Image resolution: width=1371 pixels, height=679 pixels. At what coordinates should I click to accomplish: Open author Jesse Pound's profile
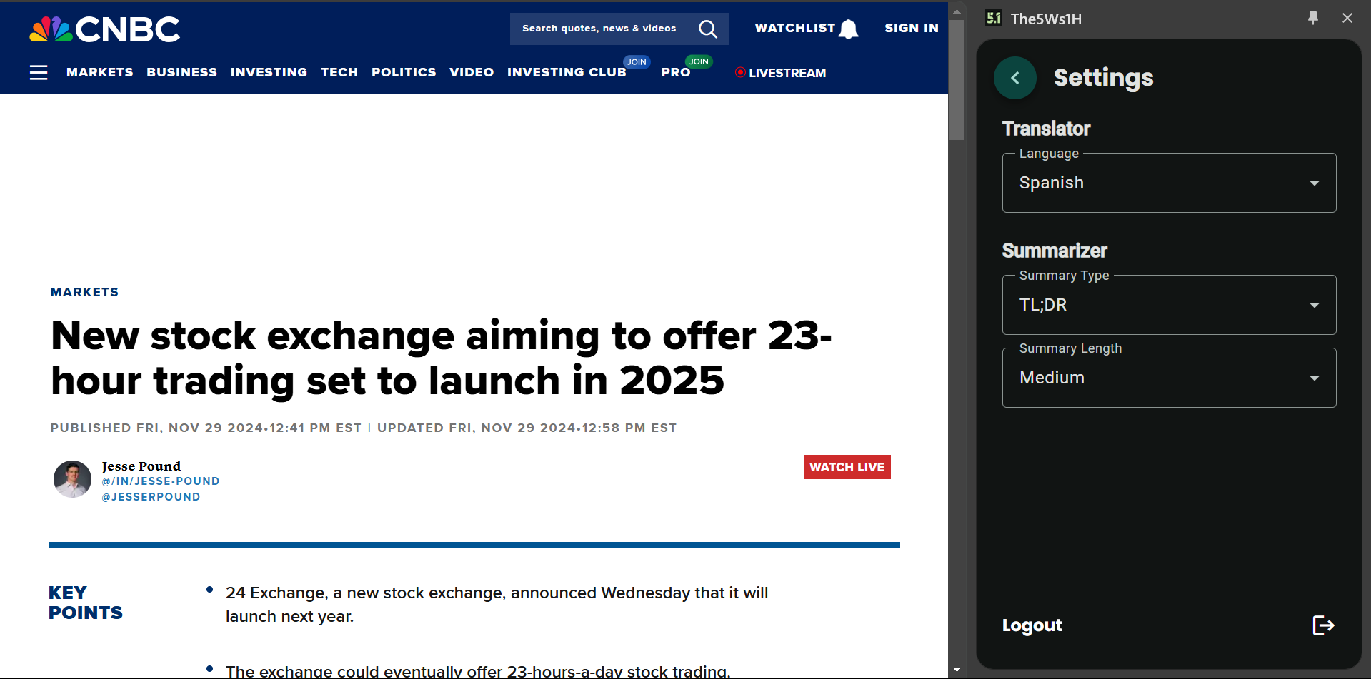(141, 466)
